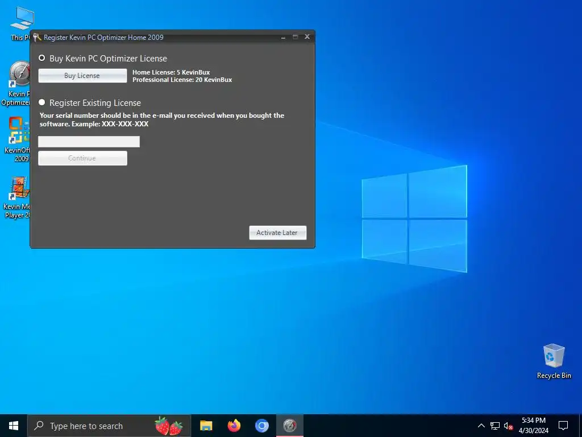Image resolution: width=582 pixels, height=437 pixels.
Task: Click the Home License: 5 KevinBux text
Action: click(x=171, y=72)
